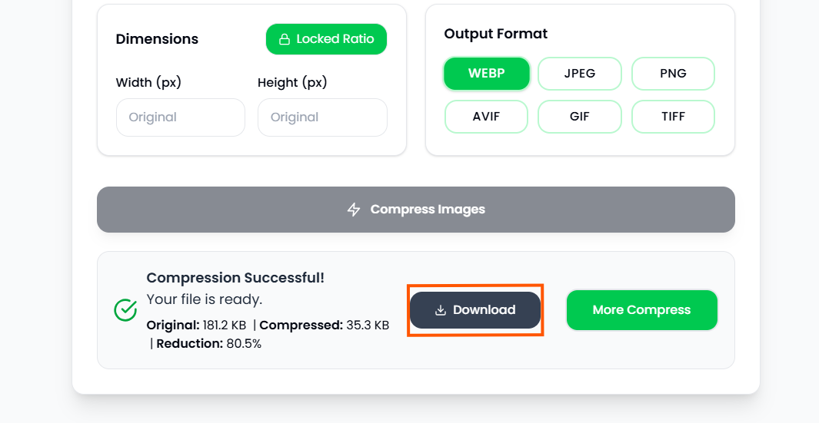The width and height of the screenshot is (819, 423).
Task: Select WEBP as output format
Action: pyautogui.click(x=487, y=74)
